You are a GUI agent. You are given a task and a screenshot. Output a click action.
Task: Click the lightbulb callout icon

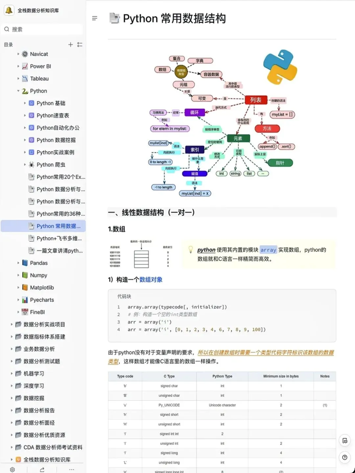(191, 250)
